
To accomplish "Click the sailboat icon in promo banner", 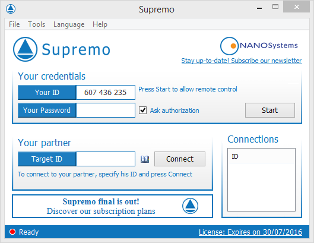I will click(x=190, y=206).
